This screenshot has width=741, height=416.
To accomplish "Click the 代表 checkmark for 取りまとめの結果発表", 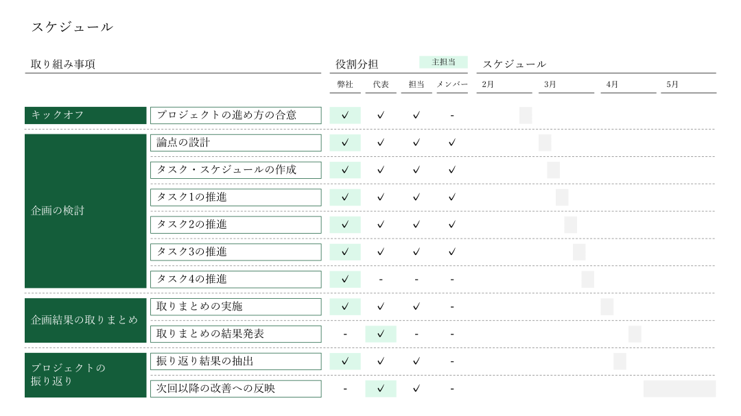I will point(381,334).
